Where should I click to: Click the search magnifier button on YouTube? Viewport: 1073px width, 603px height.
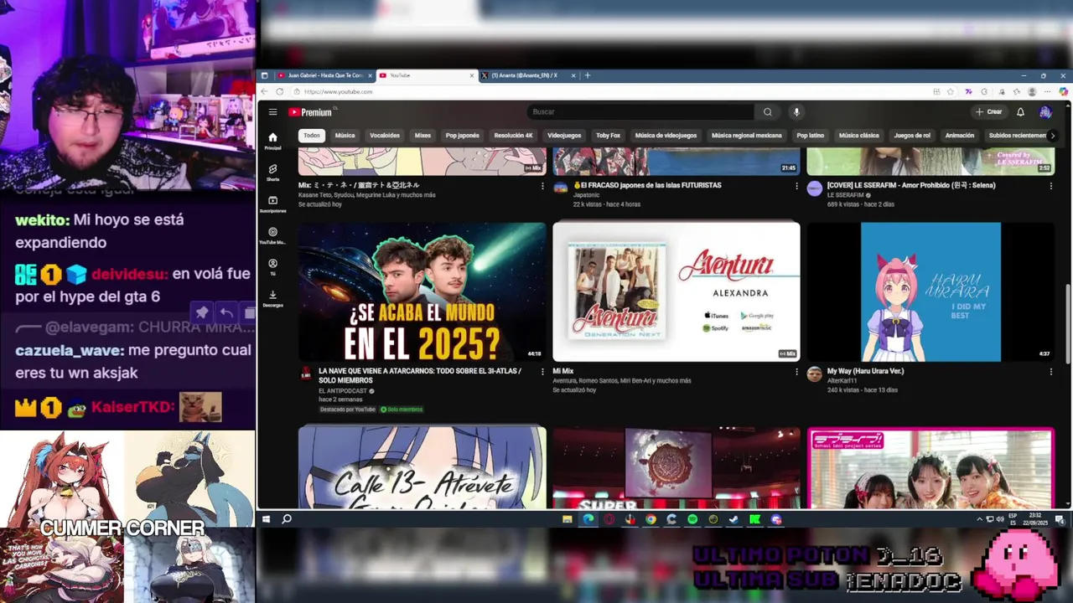[x=767, y=112]
